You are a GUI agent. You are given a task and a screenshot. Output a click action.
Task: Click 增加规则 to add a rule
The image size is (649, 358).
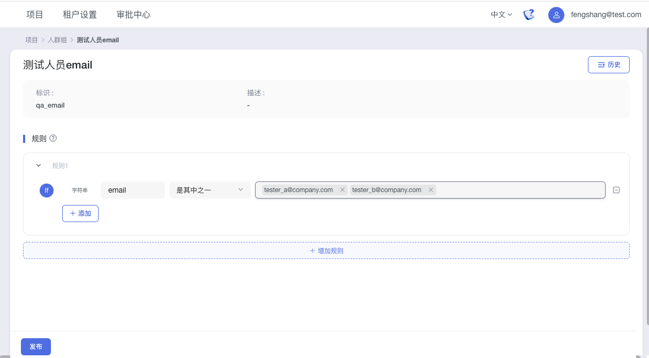pyautogui.click(x=326, y=250)
